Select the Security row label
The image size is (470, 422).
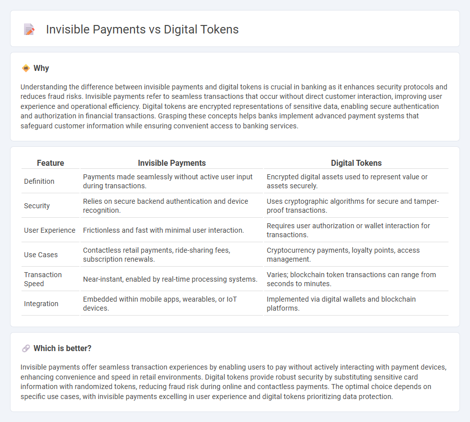pos(37,206)
